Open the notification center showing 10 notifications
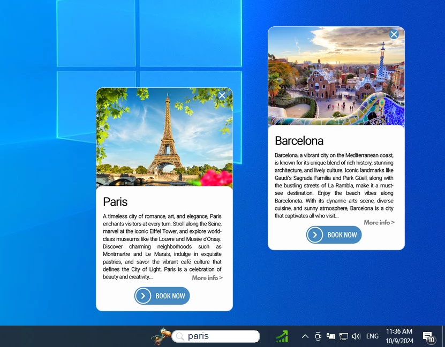 [x=428, y=336]
